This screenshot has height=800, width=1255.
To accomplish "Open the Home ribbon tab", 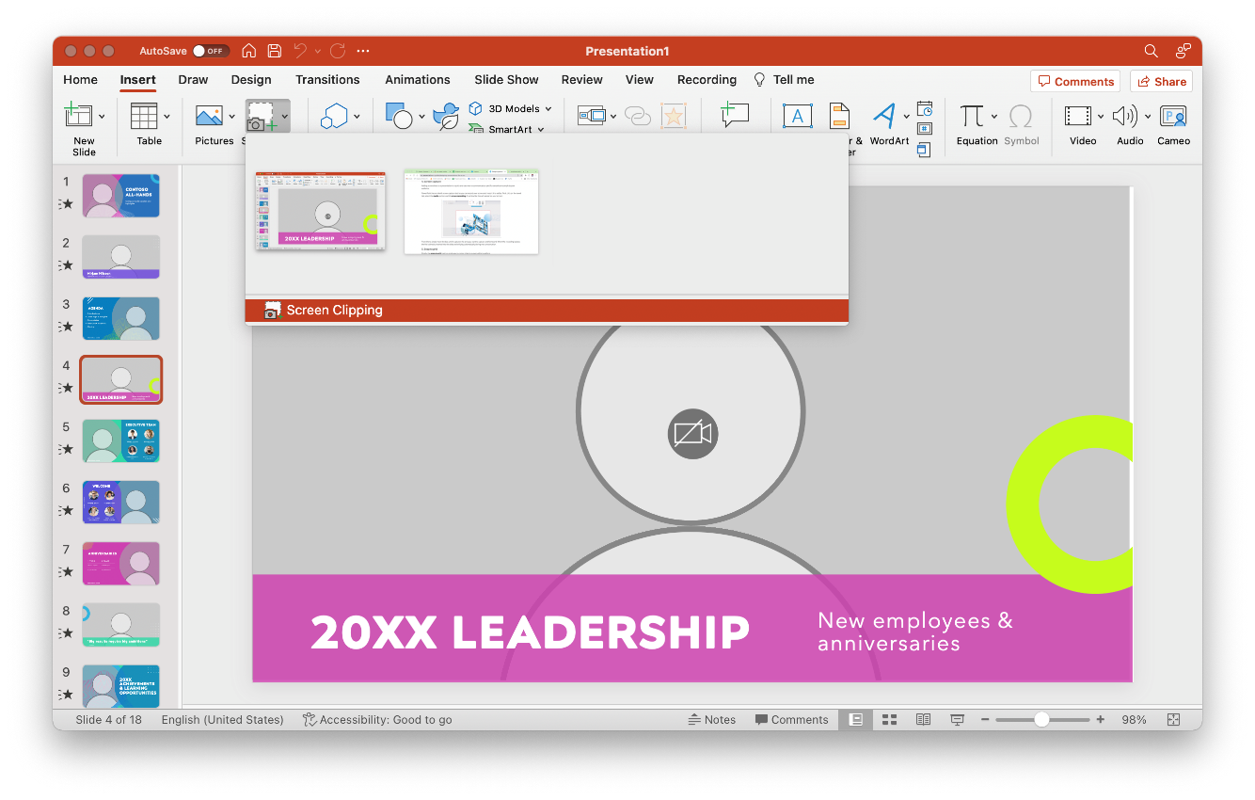I will (x=80, y=80).
